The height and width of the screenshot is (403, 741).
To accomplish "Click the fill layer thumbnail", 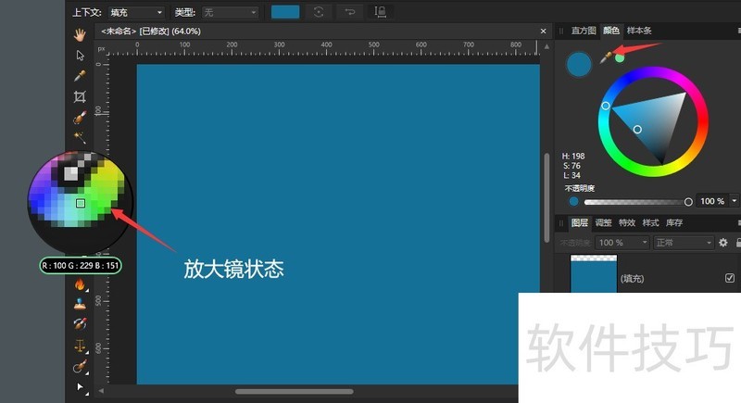I will click(x=593, y=275).
